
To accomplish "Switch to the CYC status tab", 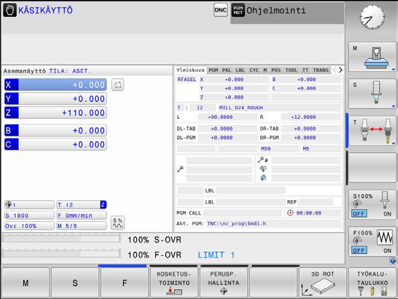I will (254, 70).
